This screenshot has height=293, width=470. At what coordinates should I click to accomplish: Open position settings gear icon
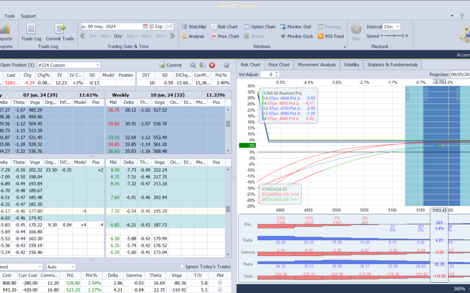tap(226, 65)
